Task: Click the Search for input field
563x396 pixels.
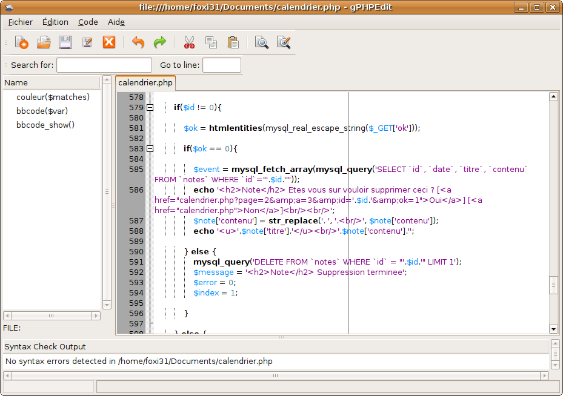Action: tap(104, 65)
